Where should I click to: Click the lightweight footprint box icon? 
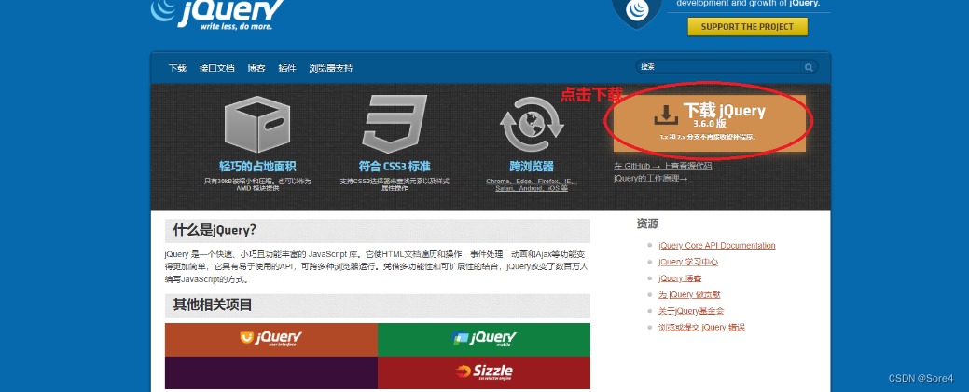(257, 126)
